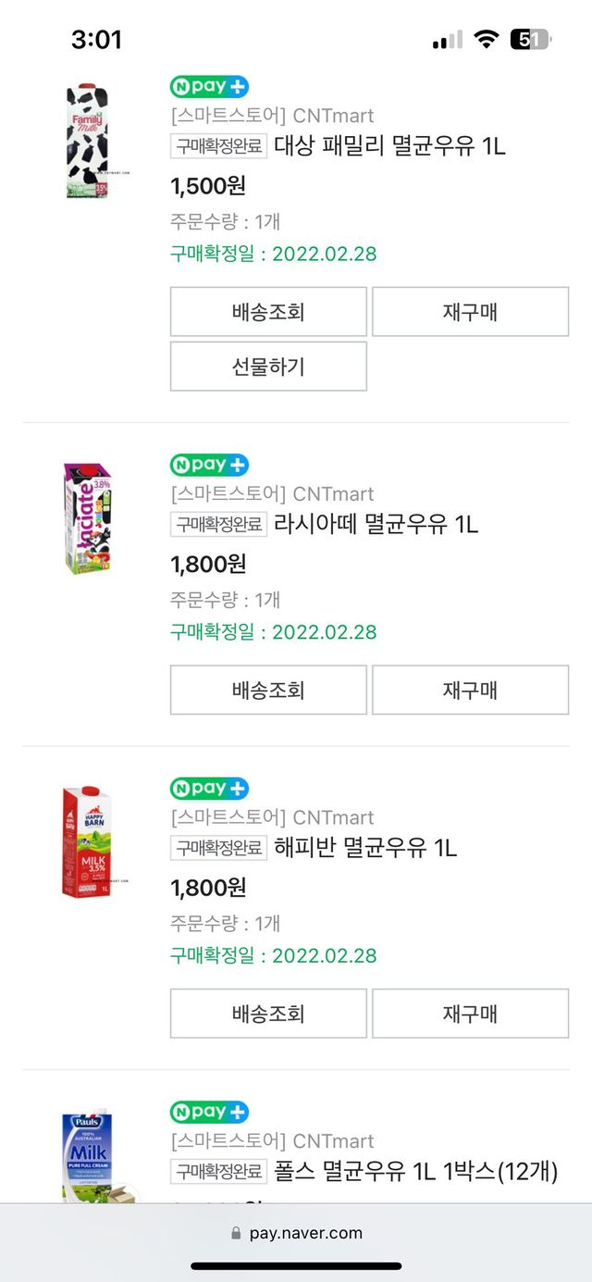Tap the Npay+ badge above 라시아떼 멸균우유
The width and height of the screenshot is (592, 1282).
[x=209, y=465]
